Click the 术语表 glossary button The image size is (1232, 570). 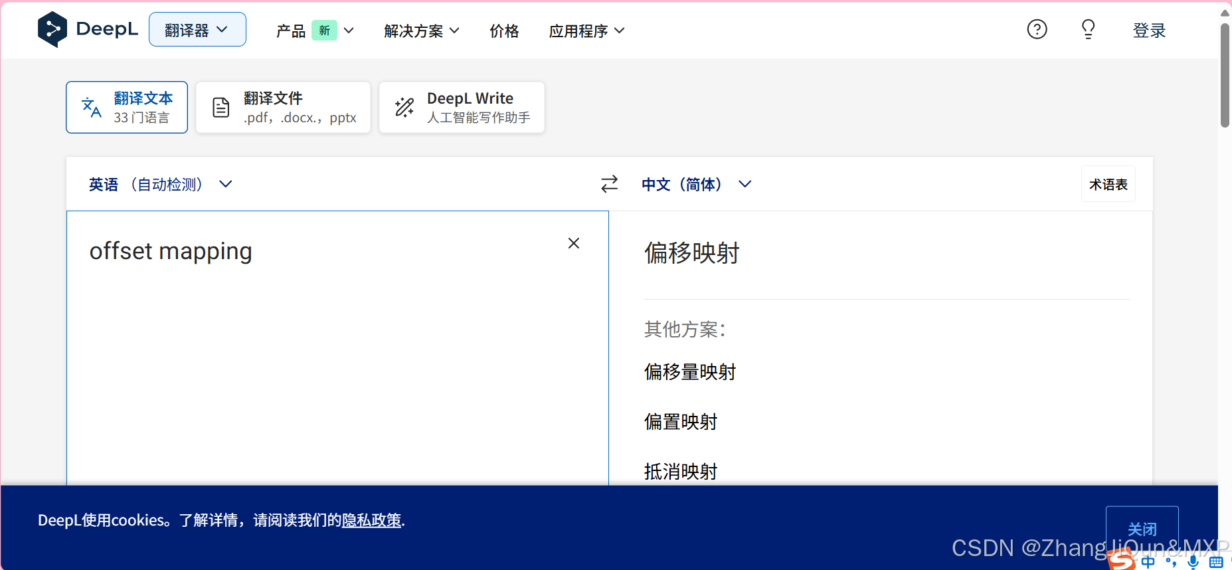point(1108,184)
